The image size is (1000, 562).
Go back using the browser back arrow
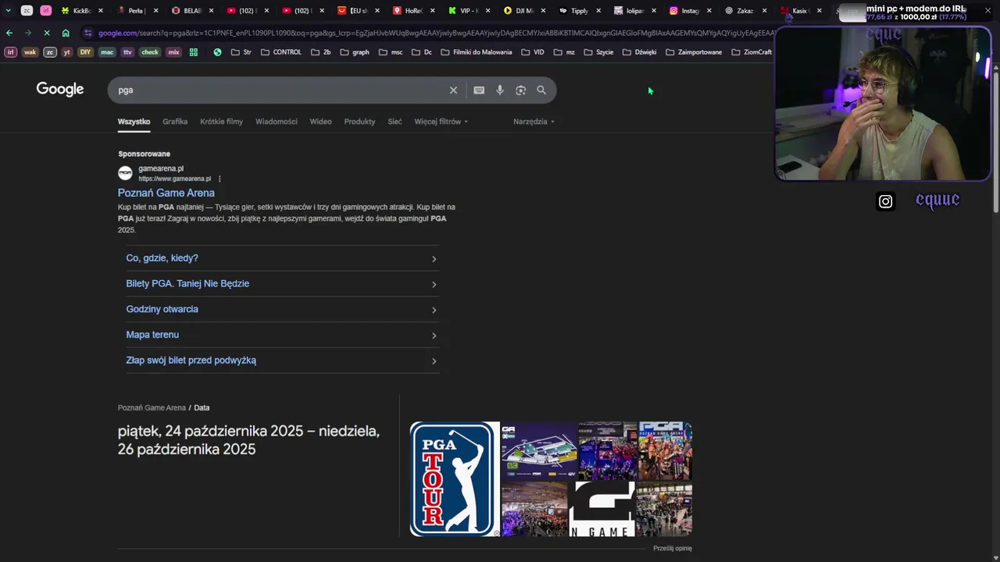pyautogui.click(x=9, y=33)
